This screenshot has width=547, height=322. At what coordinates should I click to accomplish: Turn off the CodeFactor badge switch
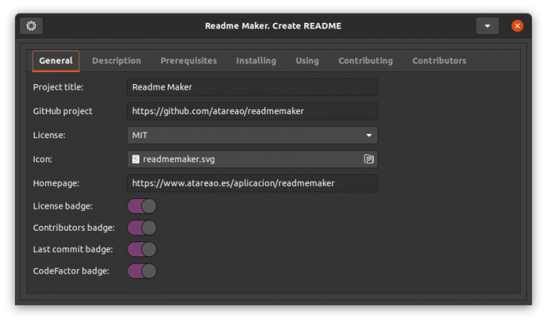(142, 271)
